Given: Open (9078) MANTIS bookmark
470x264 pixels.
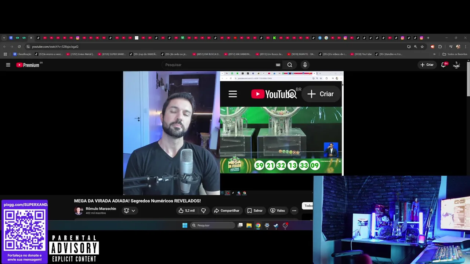Looking at the screenshot, I should [x=301, y=54].
